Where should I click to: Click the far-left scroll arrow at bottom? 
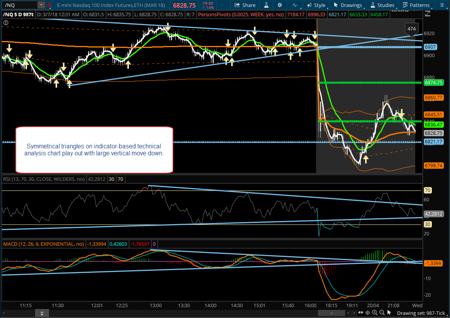click(x=4, y=313)
